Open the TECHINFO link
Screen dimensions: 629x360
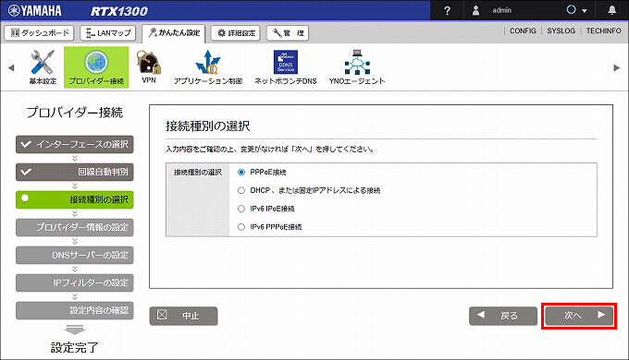(604, 30)
